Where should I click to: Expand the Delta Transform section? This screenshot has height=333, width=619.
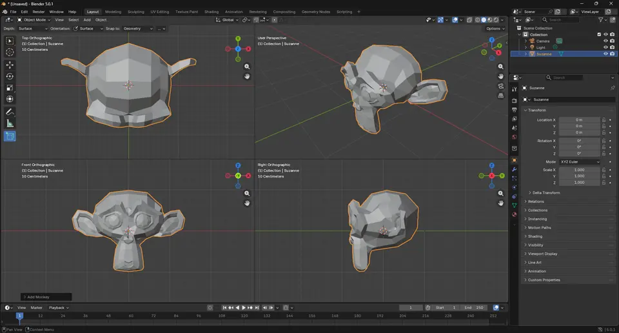pyautogui.click(x=545, y=193)
